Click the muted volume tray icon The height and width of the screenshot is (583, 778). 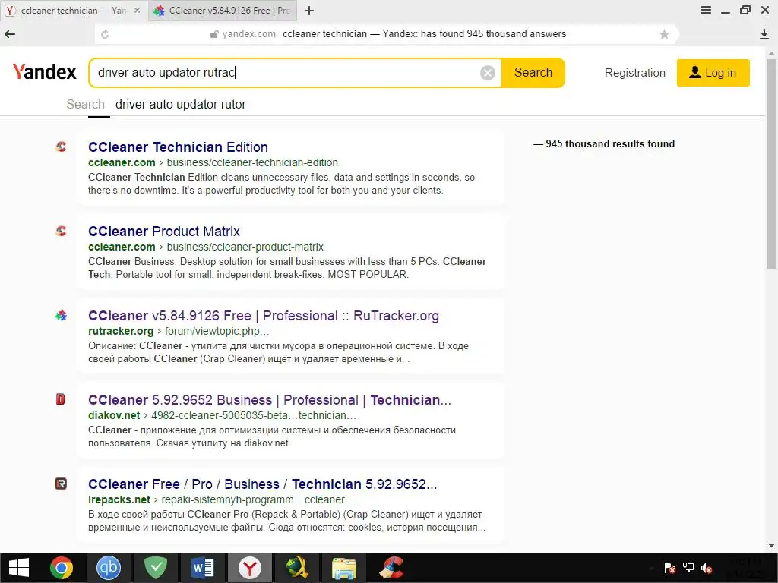coord(707,568)
